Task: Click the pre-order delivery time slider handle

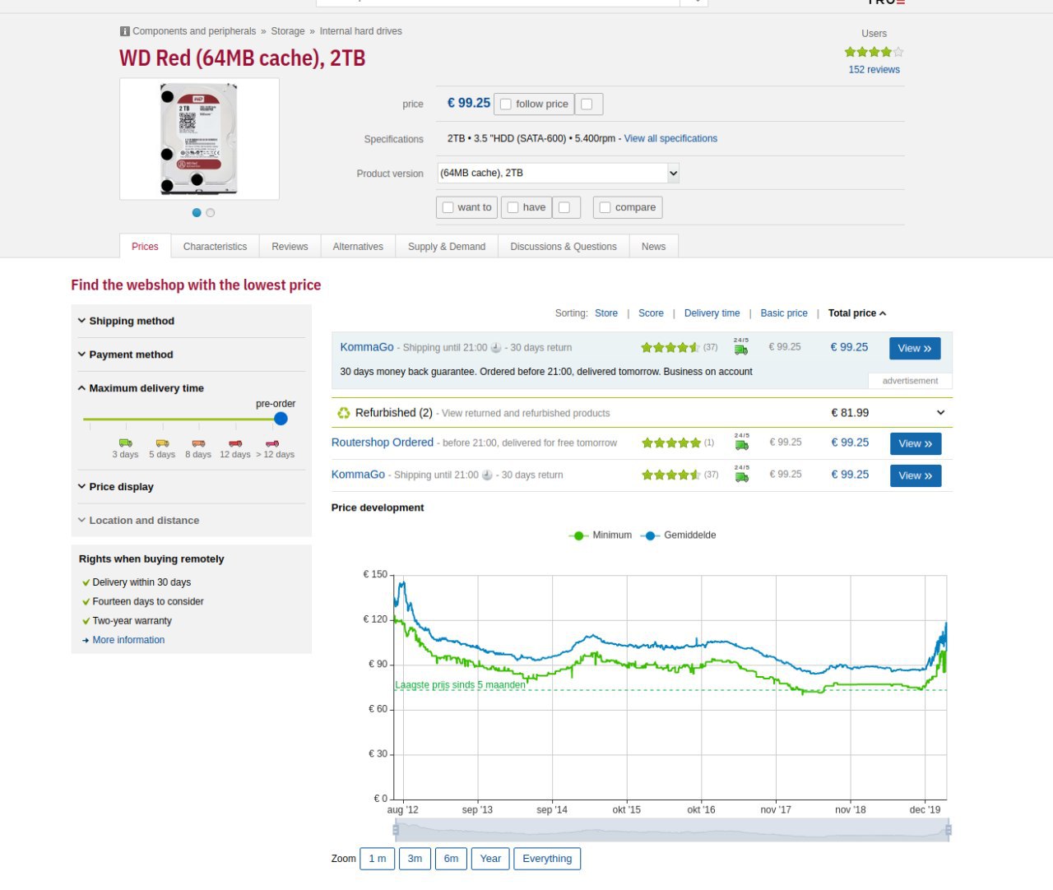Action: pyautogui.click(x=281, y=419)
